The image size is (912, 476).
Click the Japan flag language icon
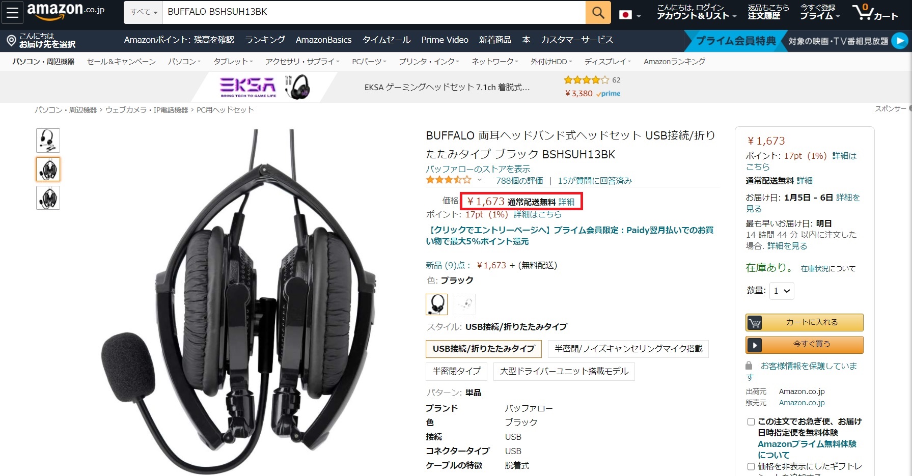[626, 15]
